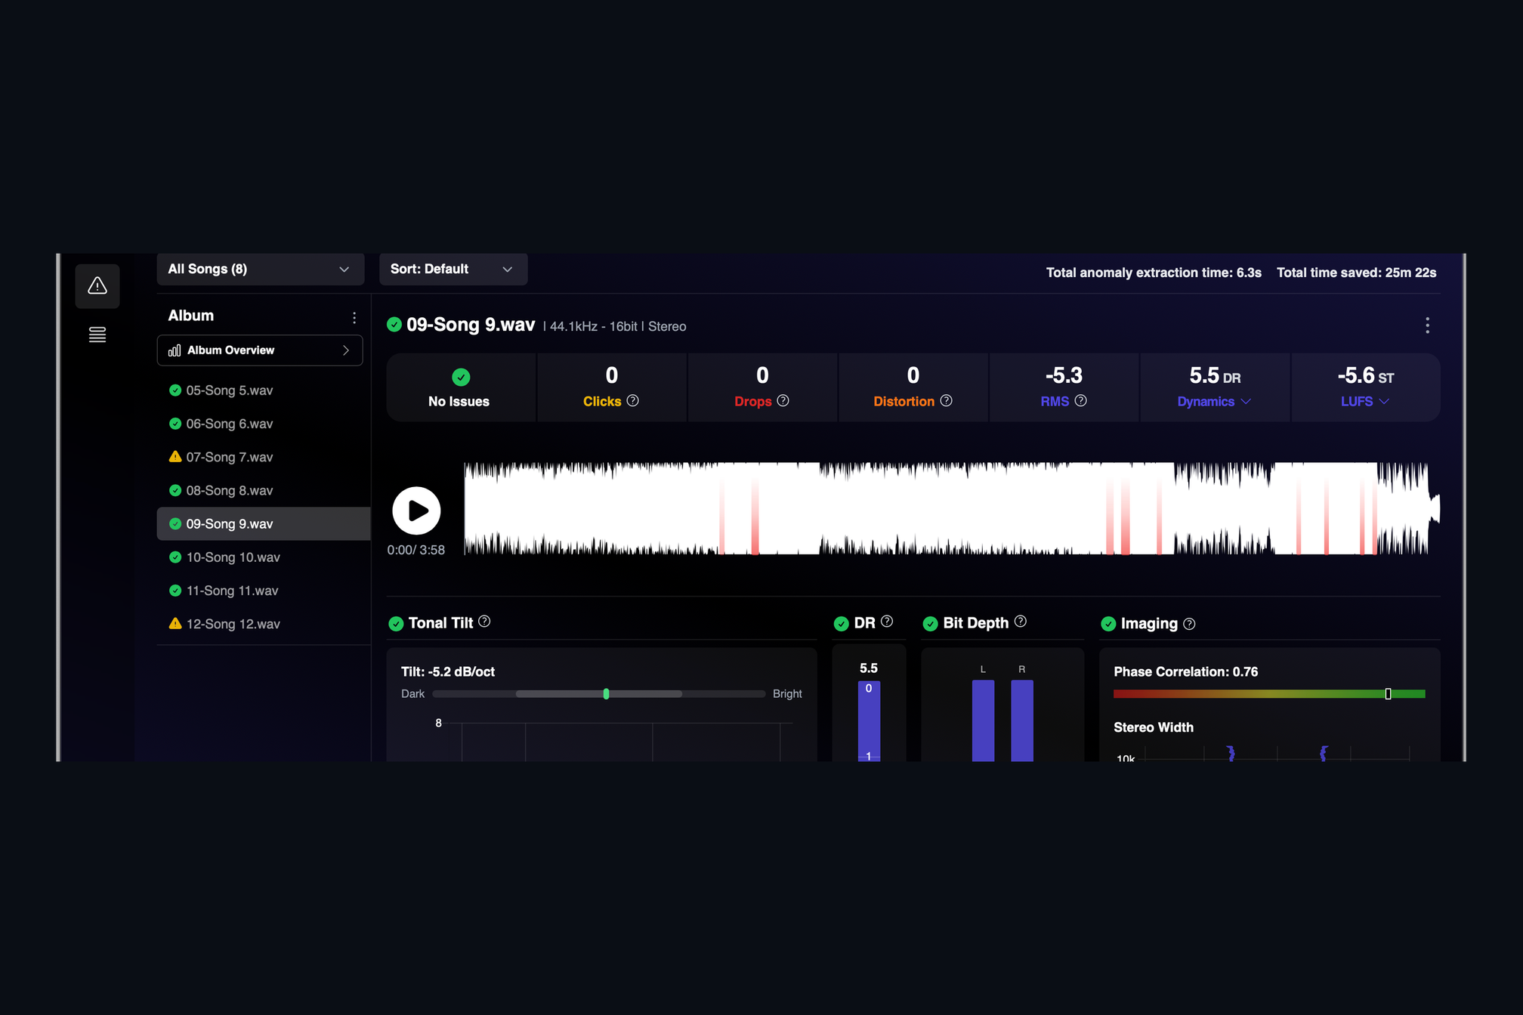Screen dimensions: 1523x1015
Task: Click the left channel L bit depth bar
Action: 983,720
